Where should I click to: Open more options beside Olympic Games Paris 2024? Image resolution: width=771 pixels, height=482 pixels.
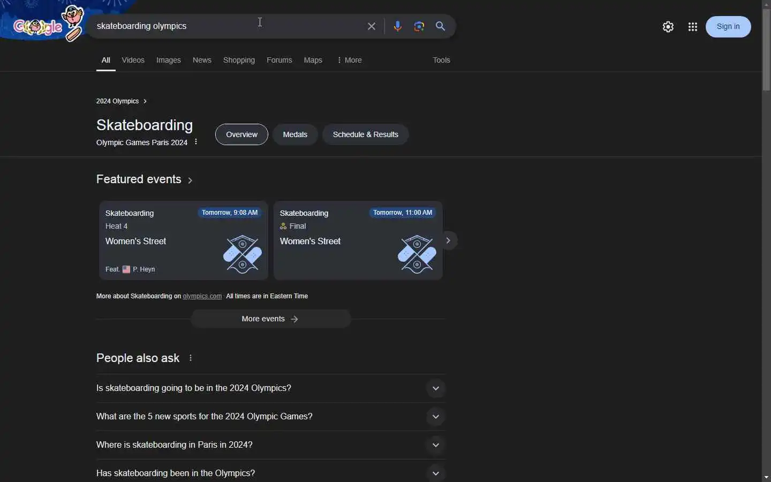196,142
